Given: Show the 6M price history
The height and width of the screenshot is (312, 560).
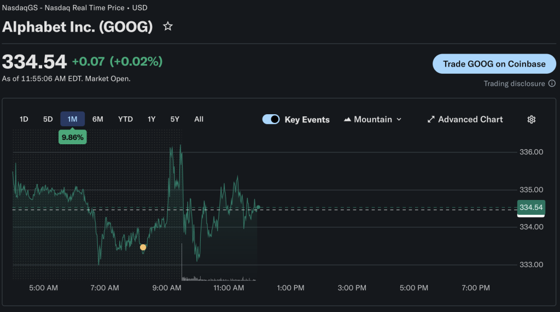Looking at the screenshot, I should pyautogui.click(x=98, y=119).
